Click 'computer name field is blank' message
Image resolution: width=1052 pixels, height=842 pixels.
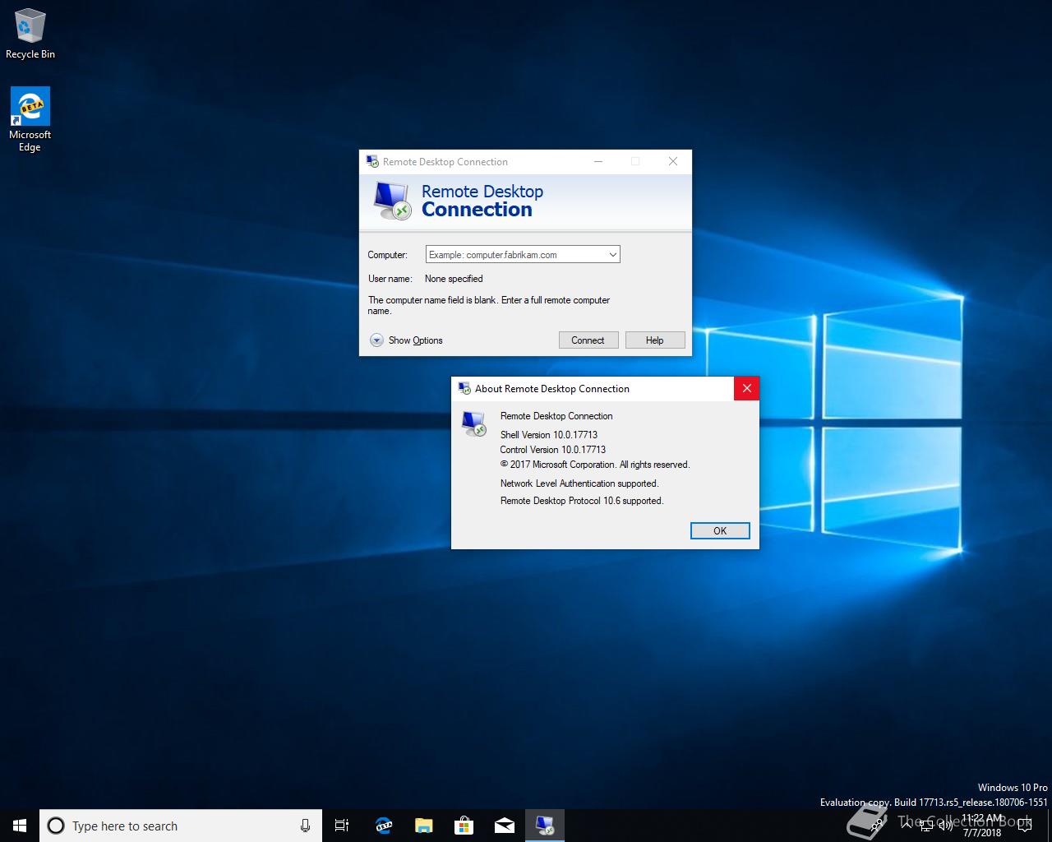489,305
